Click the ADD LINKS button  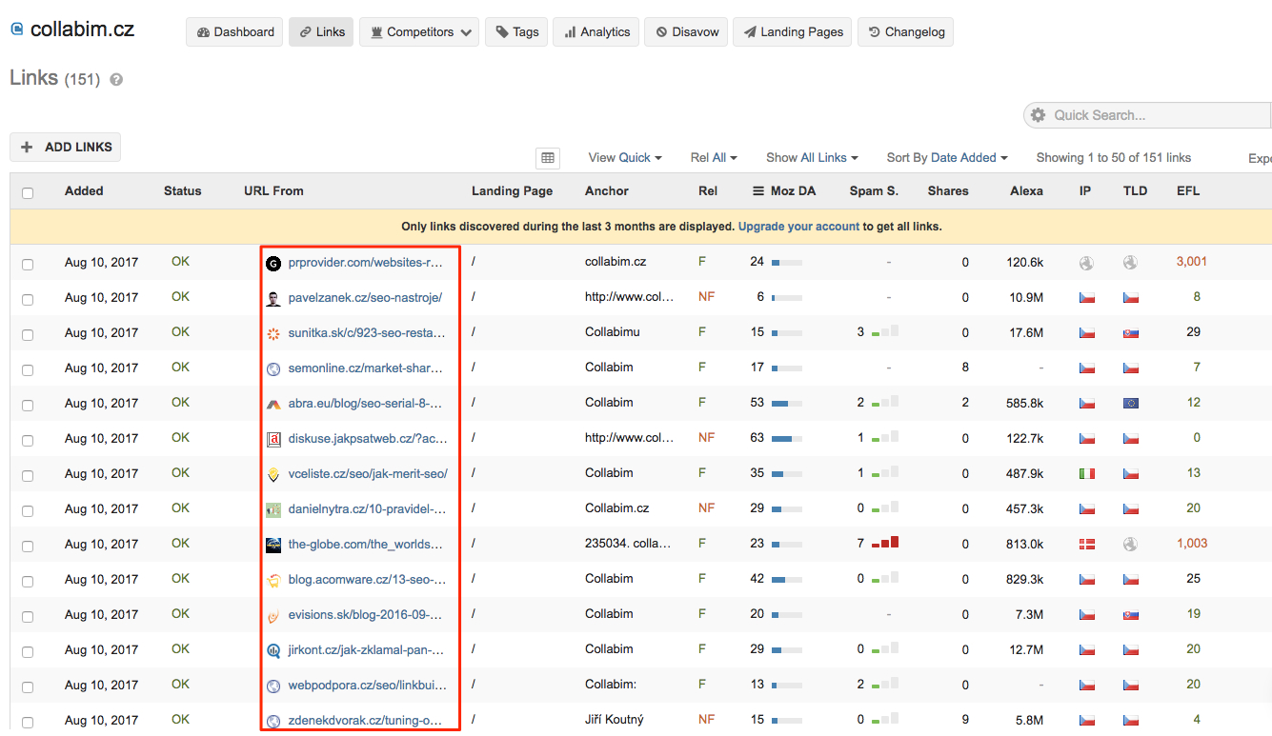66,147
